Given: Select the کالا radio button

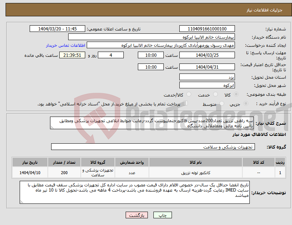Looking at the screenshot, I should [236, 94].
